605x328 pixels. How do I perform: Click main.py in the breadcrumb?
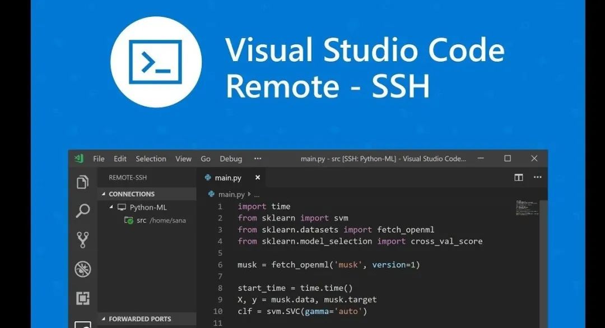click(231, 195)
